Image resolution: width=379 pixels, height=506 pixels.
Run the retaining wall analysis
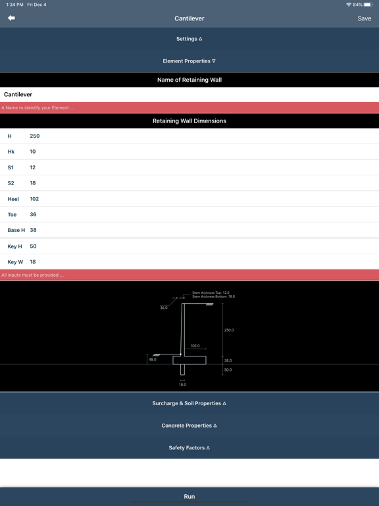click(x=189, y=496)
